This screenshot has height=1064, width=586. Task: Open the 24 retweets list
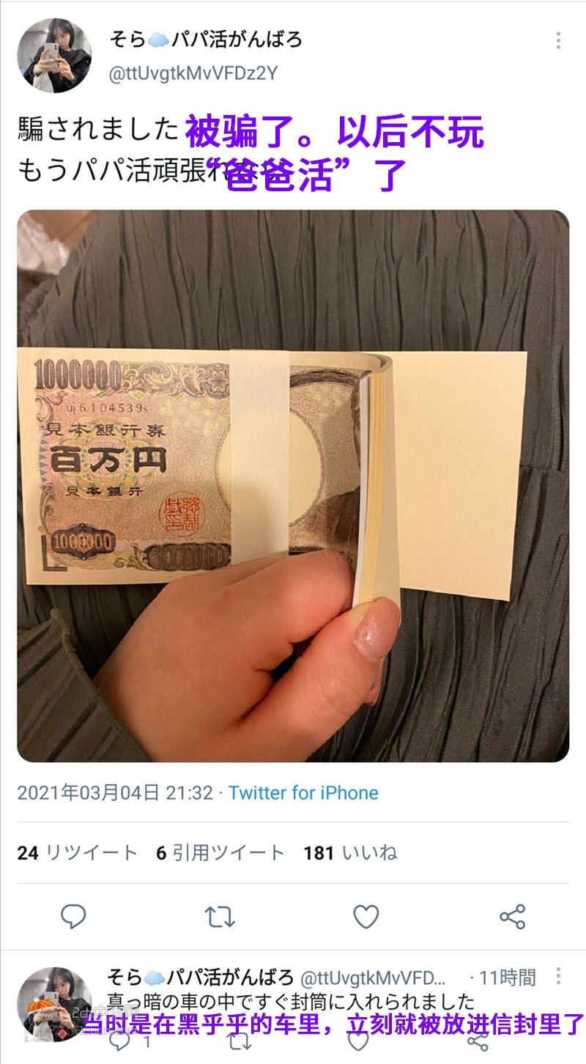77,853
